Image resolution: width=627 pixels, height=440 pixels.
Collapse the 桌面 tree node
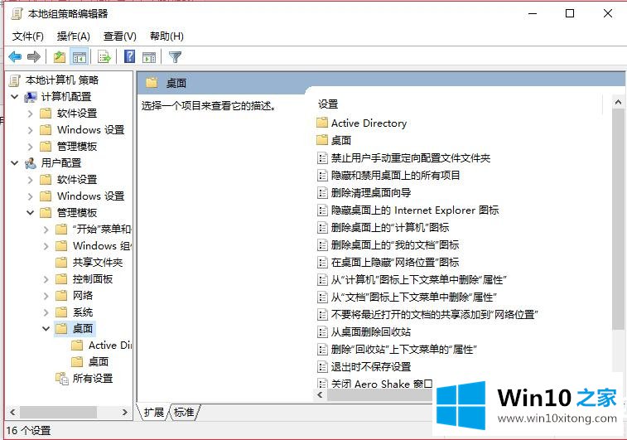46,329
